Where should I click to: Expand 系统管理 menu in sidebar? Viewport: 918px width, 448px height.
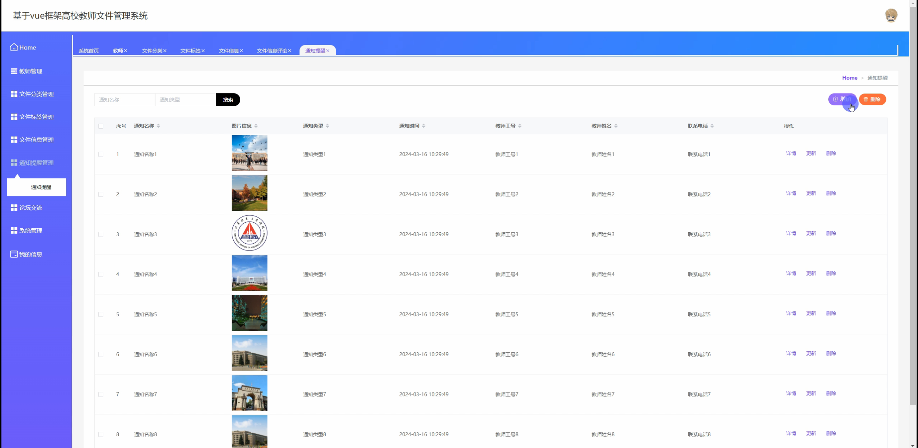click(31, 230)
